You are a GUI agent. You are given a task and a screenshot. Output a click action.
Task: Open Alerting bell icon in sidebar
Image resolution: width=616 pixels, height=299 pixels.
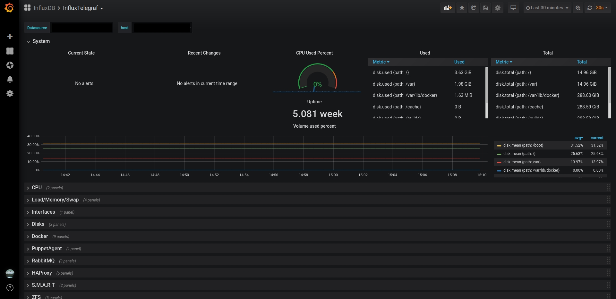pyautogui.click(x=10, y=79)
